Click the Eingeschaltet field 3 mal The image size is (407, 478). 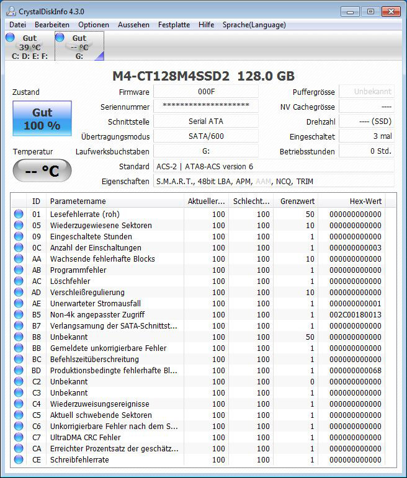pos(367,136)
